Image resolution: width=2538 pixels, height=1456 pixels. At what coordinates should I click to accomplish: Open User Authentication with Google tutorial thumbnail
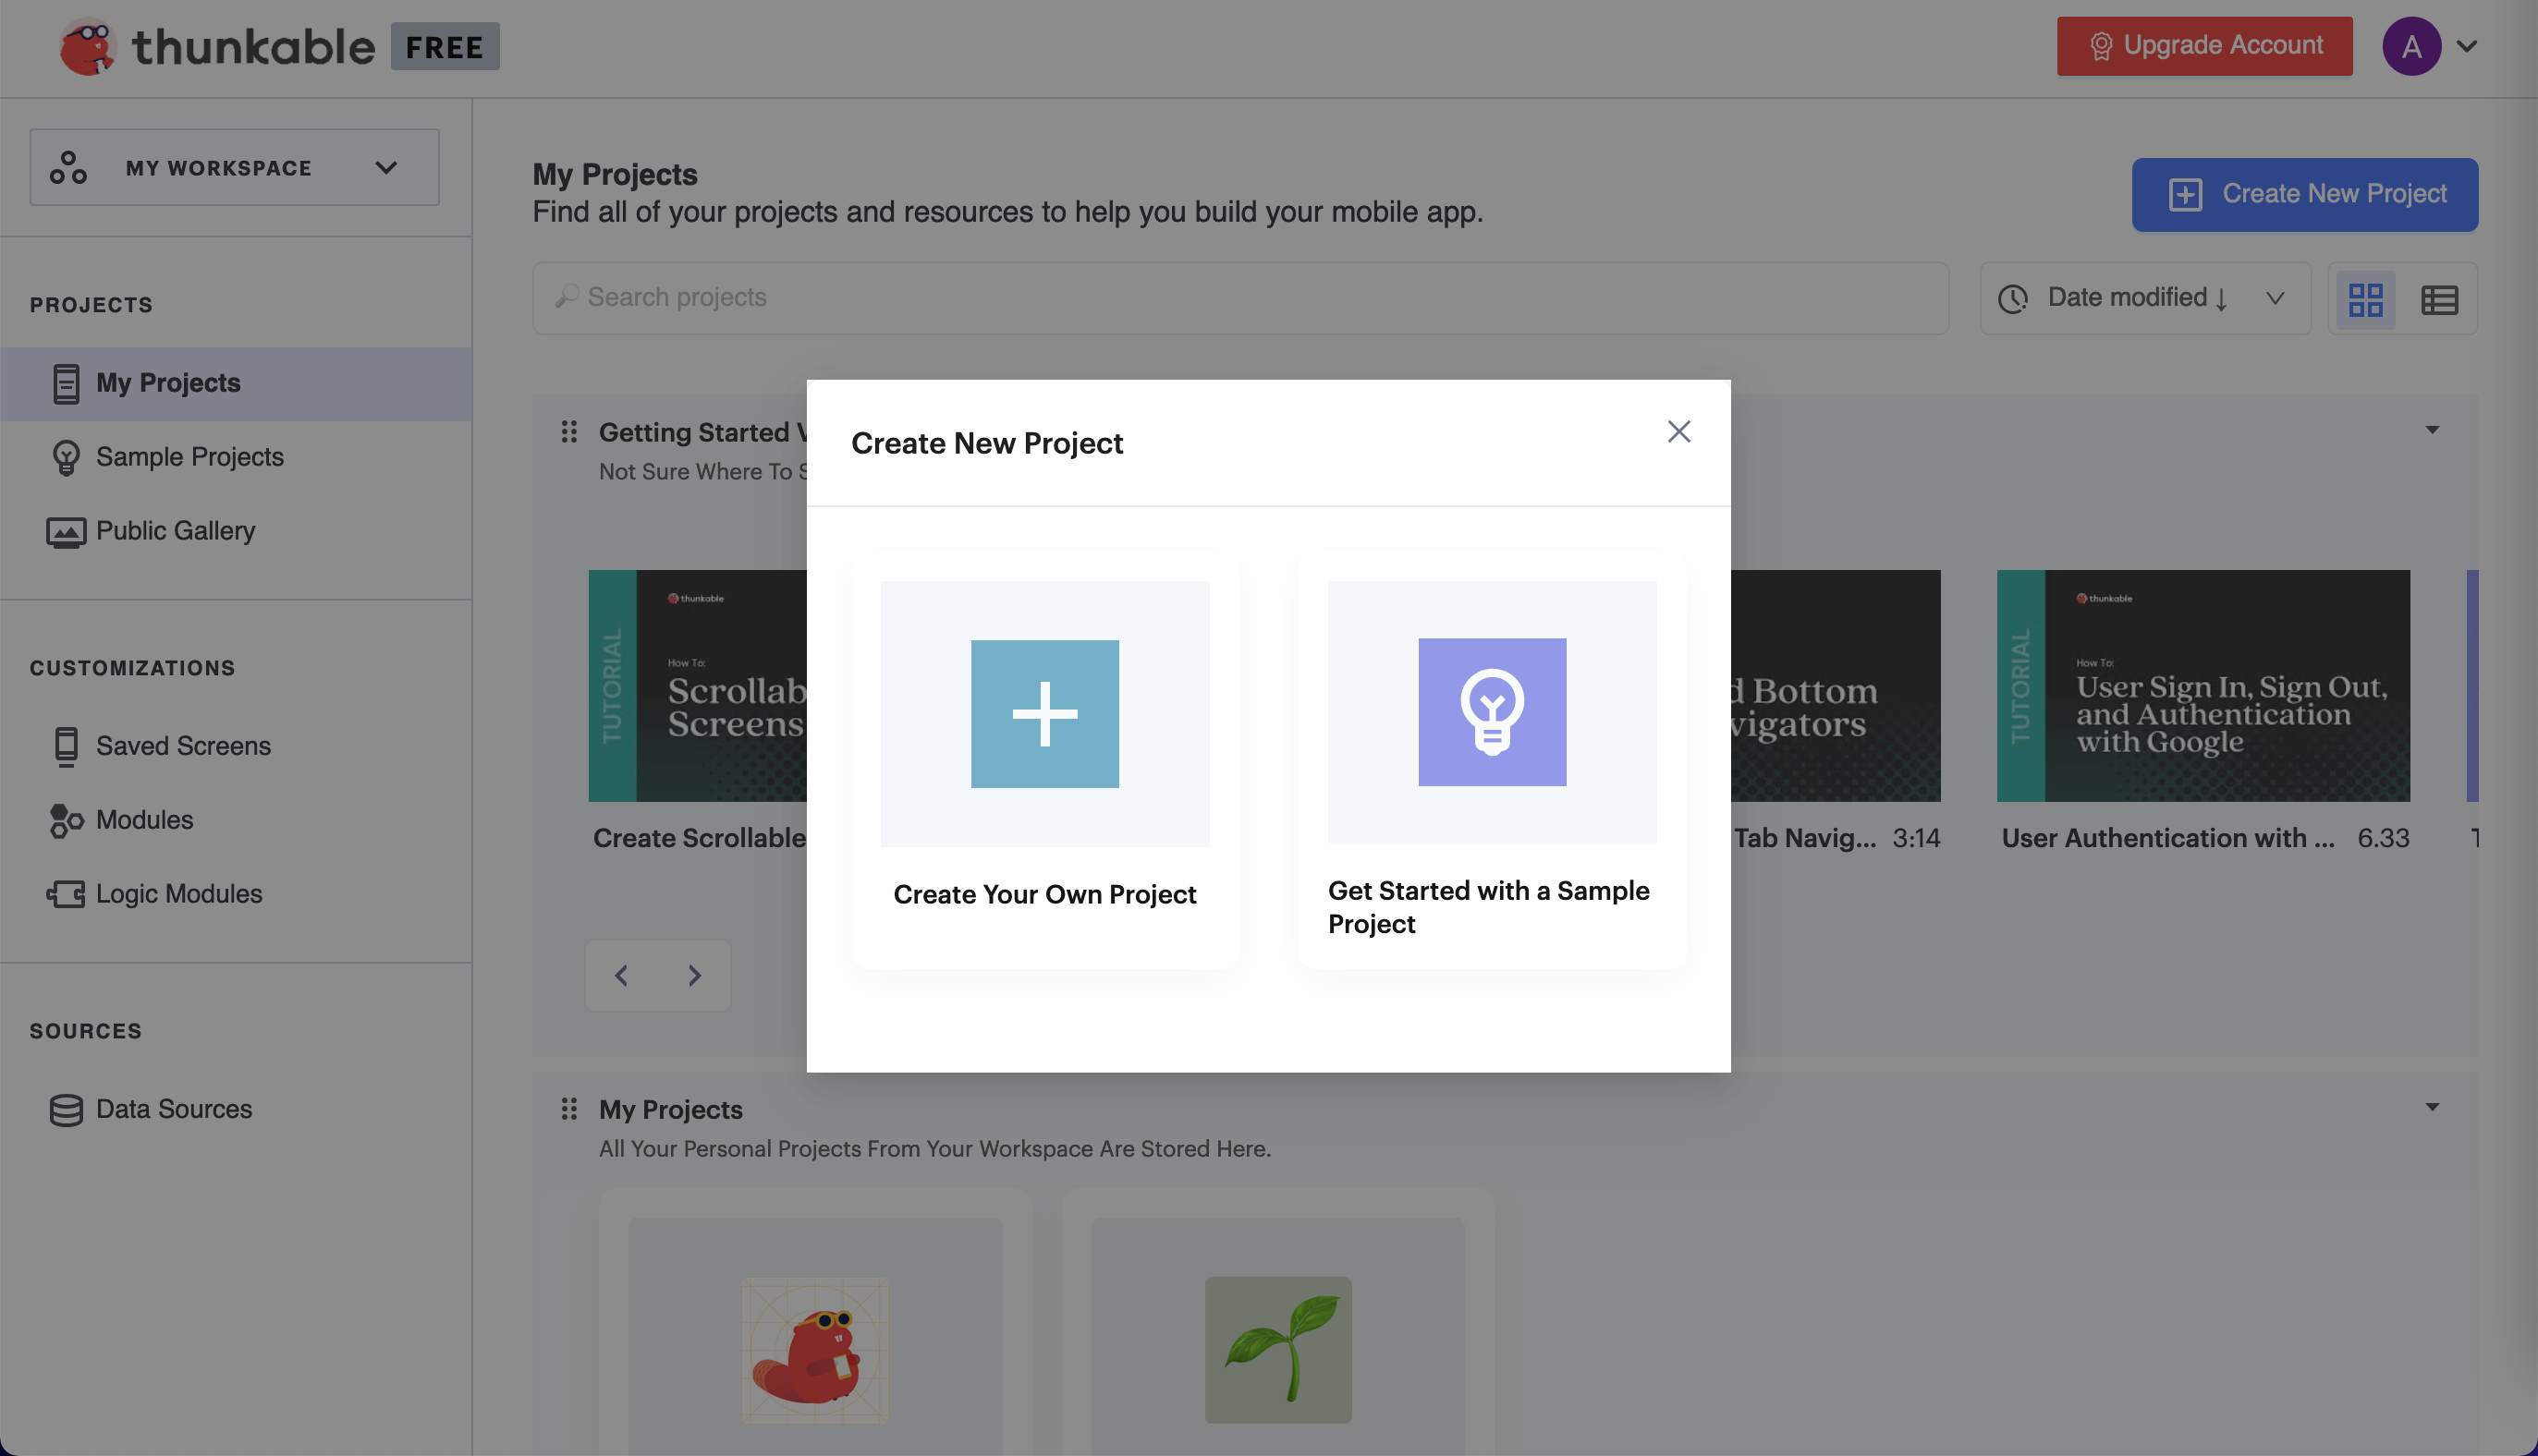[x=2202, y=685]
